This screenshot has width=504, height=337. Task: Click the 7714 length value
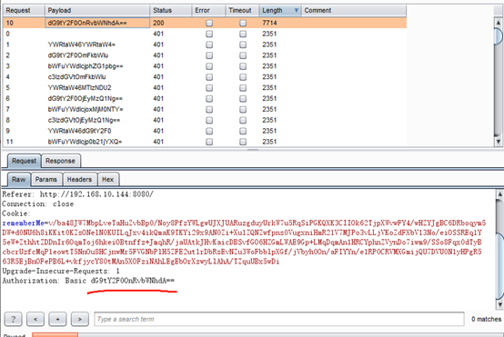tap(269, 23)
